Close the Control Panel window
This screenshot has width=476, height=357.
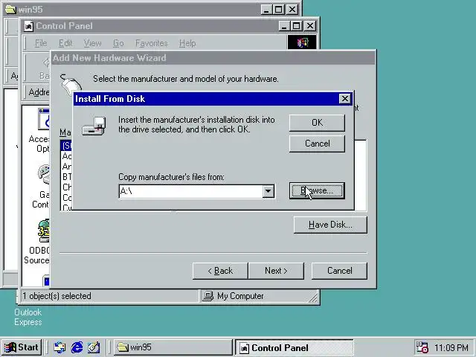(x=310, y=26)
